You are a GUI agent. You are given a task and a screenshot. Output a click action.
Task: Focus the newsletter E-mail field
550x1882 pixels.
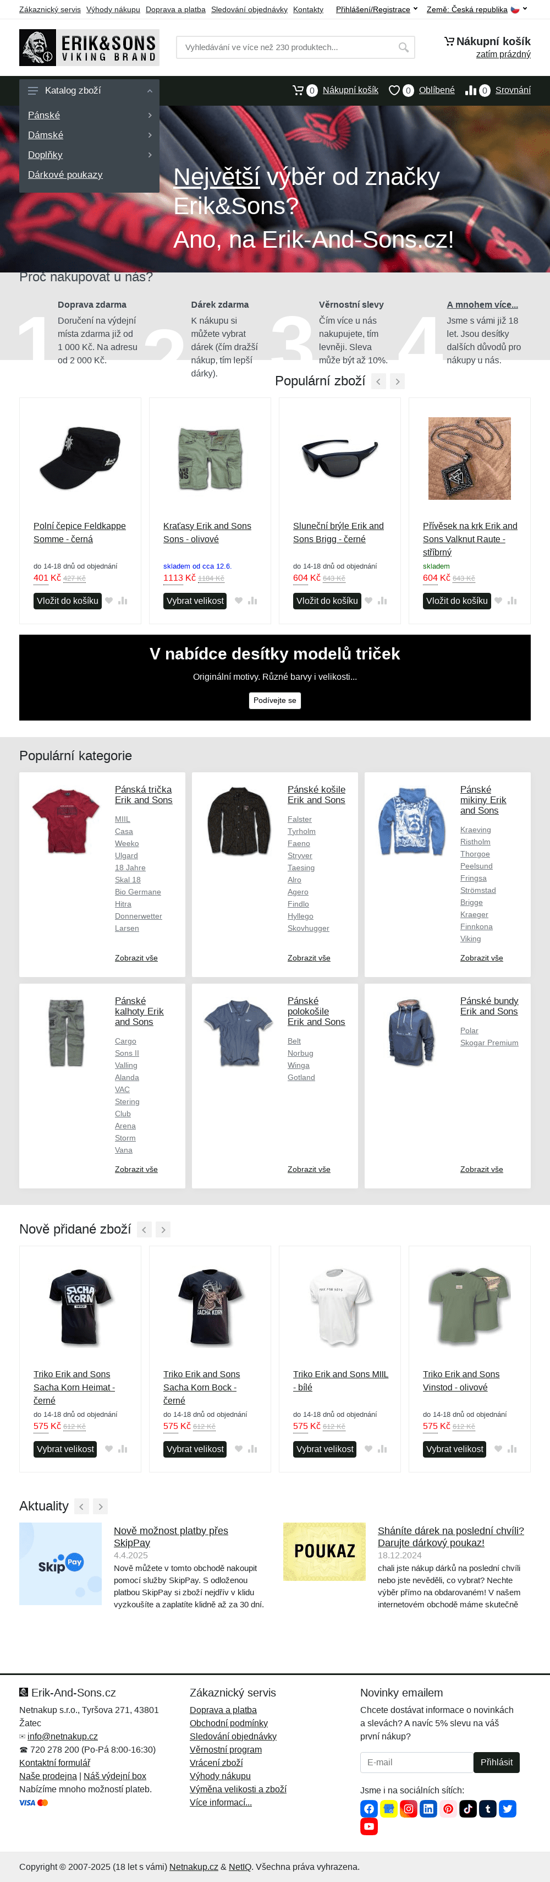click(x=416, y=1761)
